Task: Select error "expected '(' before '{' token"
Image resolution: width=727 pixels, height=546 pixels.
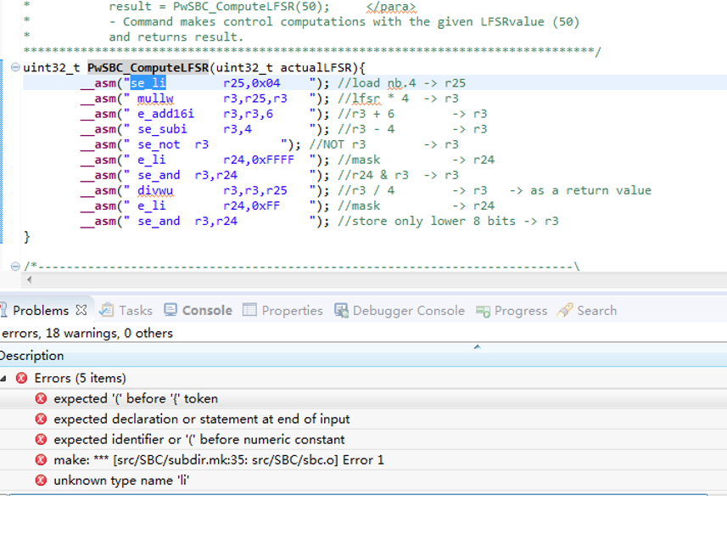Action: (363, 398)
